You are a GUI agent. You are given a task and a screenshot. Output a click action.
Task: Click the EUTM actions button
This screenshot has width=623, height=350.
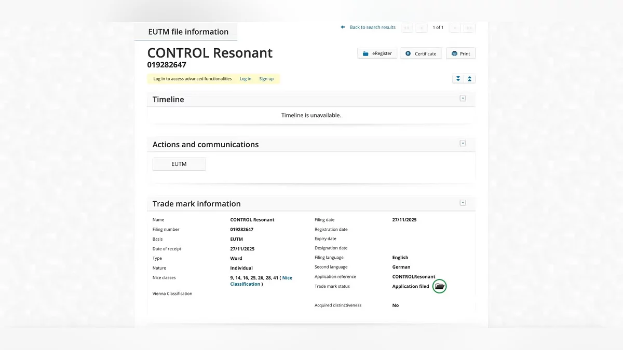179,164
